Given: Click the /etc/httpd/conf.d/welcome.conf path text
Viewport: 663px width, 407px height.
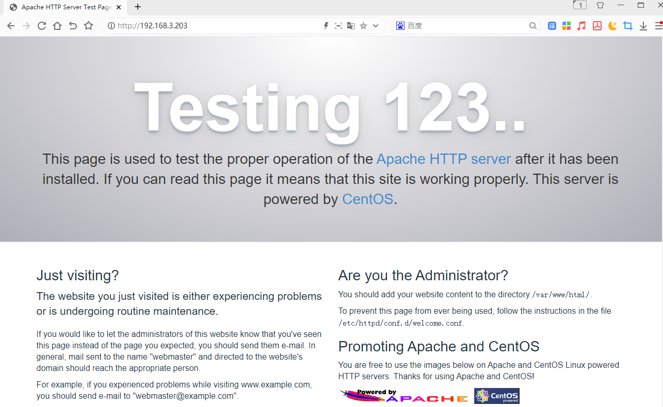Looking at the screenshot, I should (x=400, y=324).
